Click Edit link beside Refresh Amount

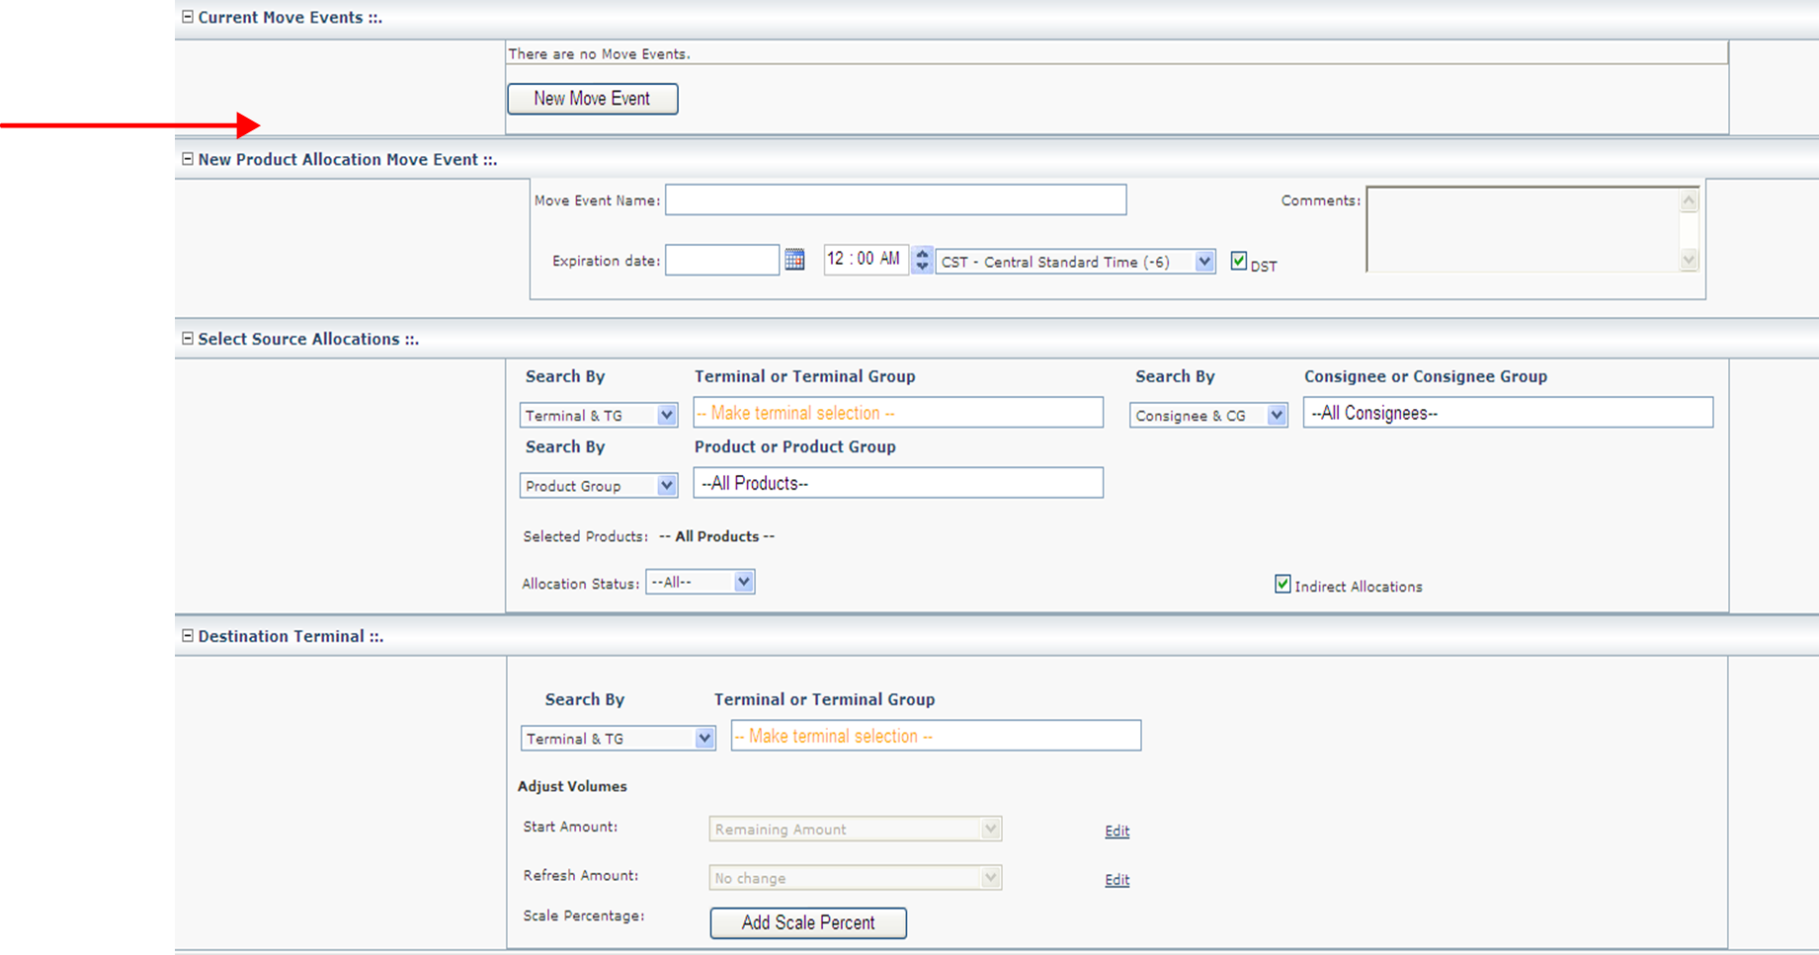(1116, 879)
